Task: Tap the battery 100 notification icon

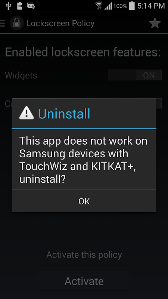Action: (19, 6)
